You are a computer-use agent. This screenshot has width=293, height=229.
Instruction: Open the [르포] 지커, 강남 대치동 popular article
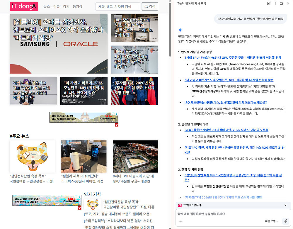tap(118, 214)
